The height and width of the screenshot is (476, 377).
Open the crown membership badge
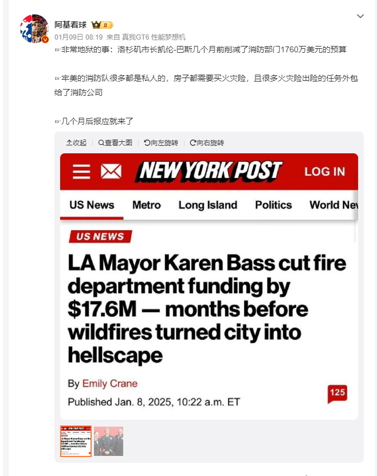(102, 25)
